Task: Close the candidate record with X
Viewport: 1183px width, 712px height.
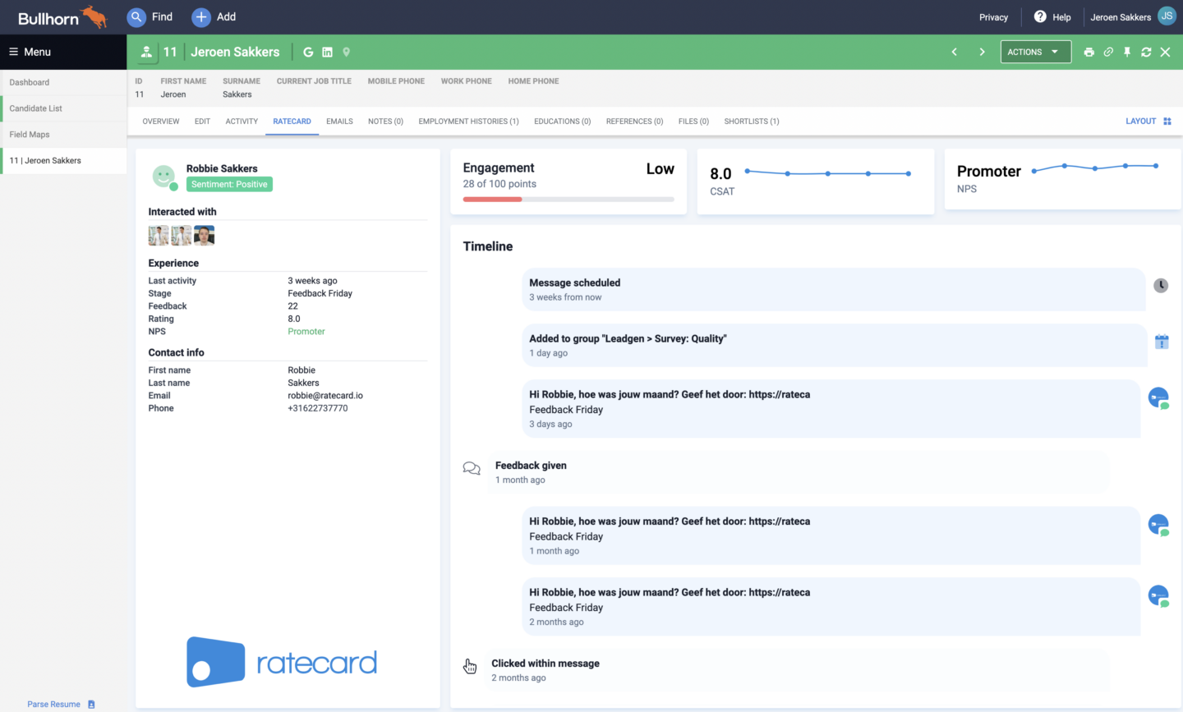Action: click(1165, 52)
